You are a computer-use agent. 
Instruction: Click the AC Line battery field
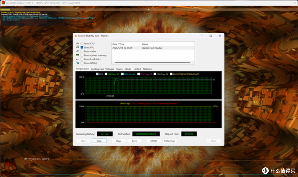coord(105,134)
